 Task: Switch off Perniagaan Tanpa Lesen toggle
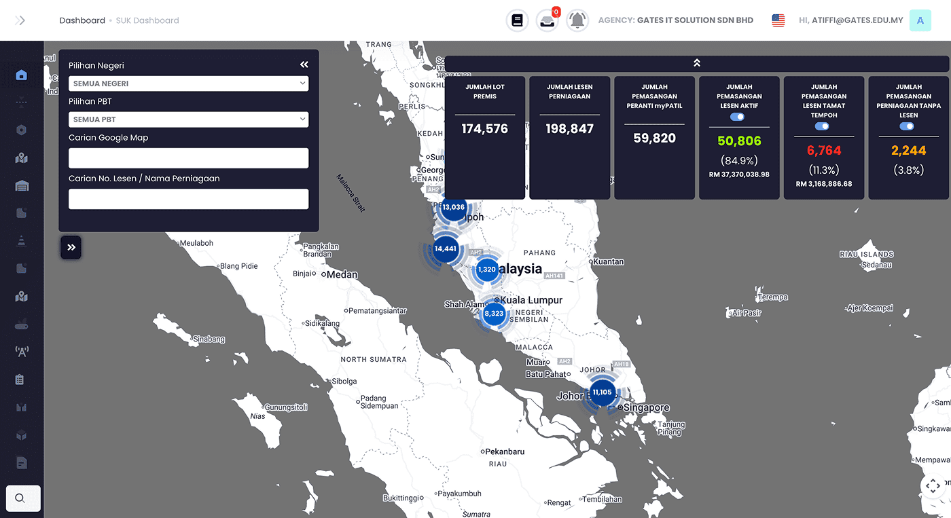tap(908, 126)
